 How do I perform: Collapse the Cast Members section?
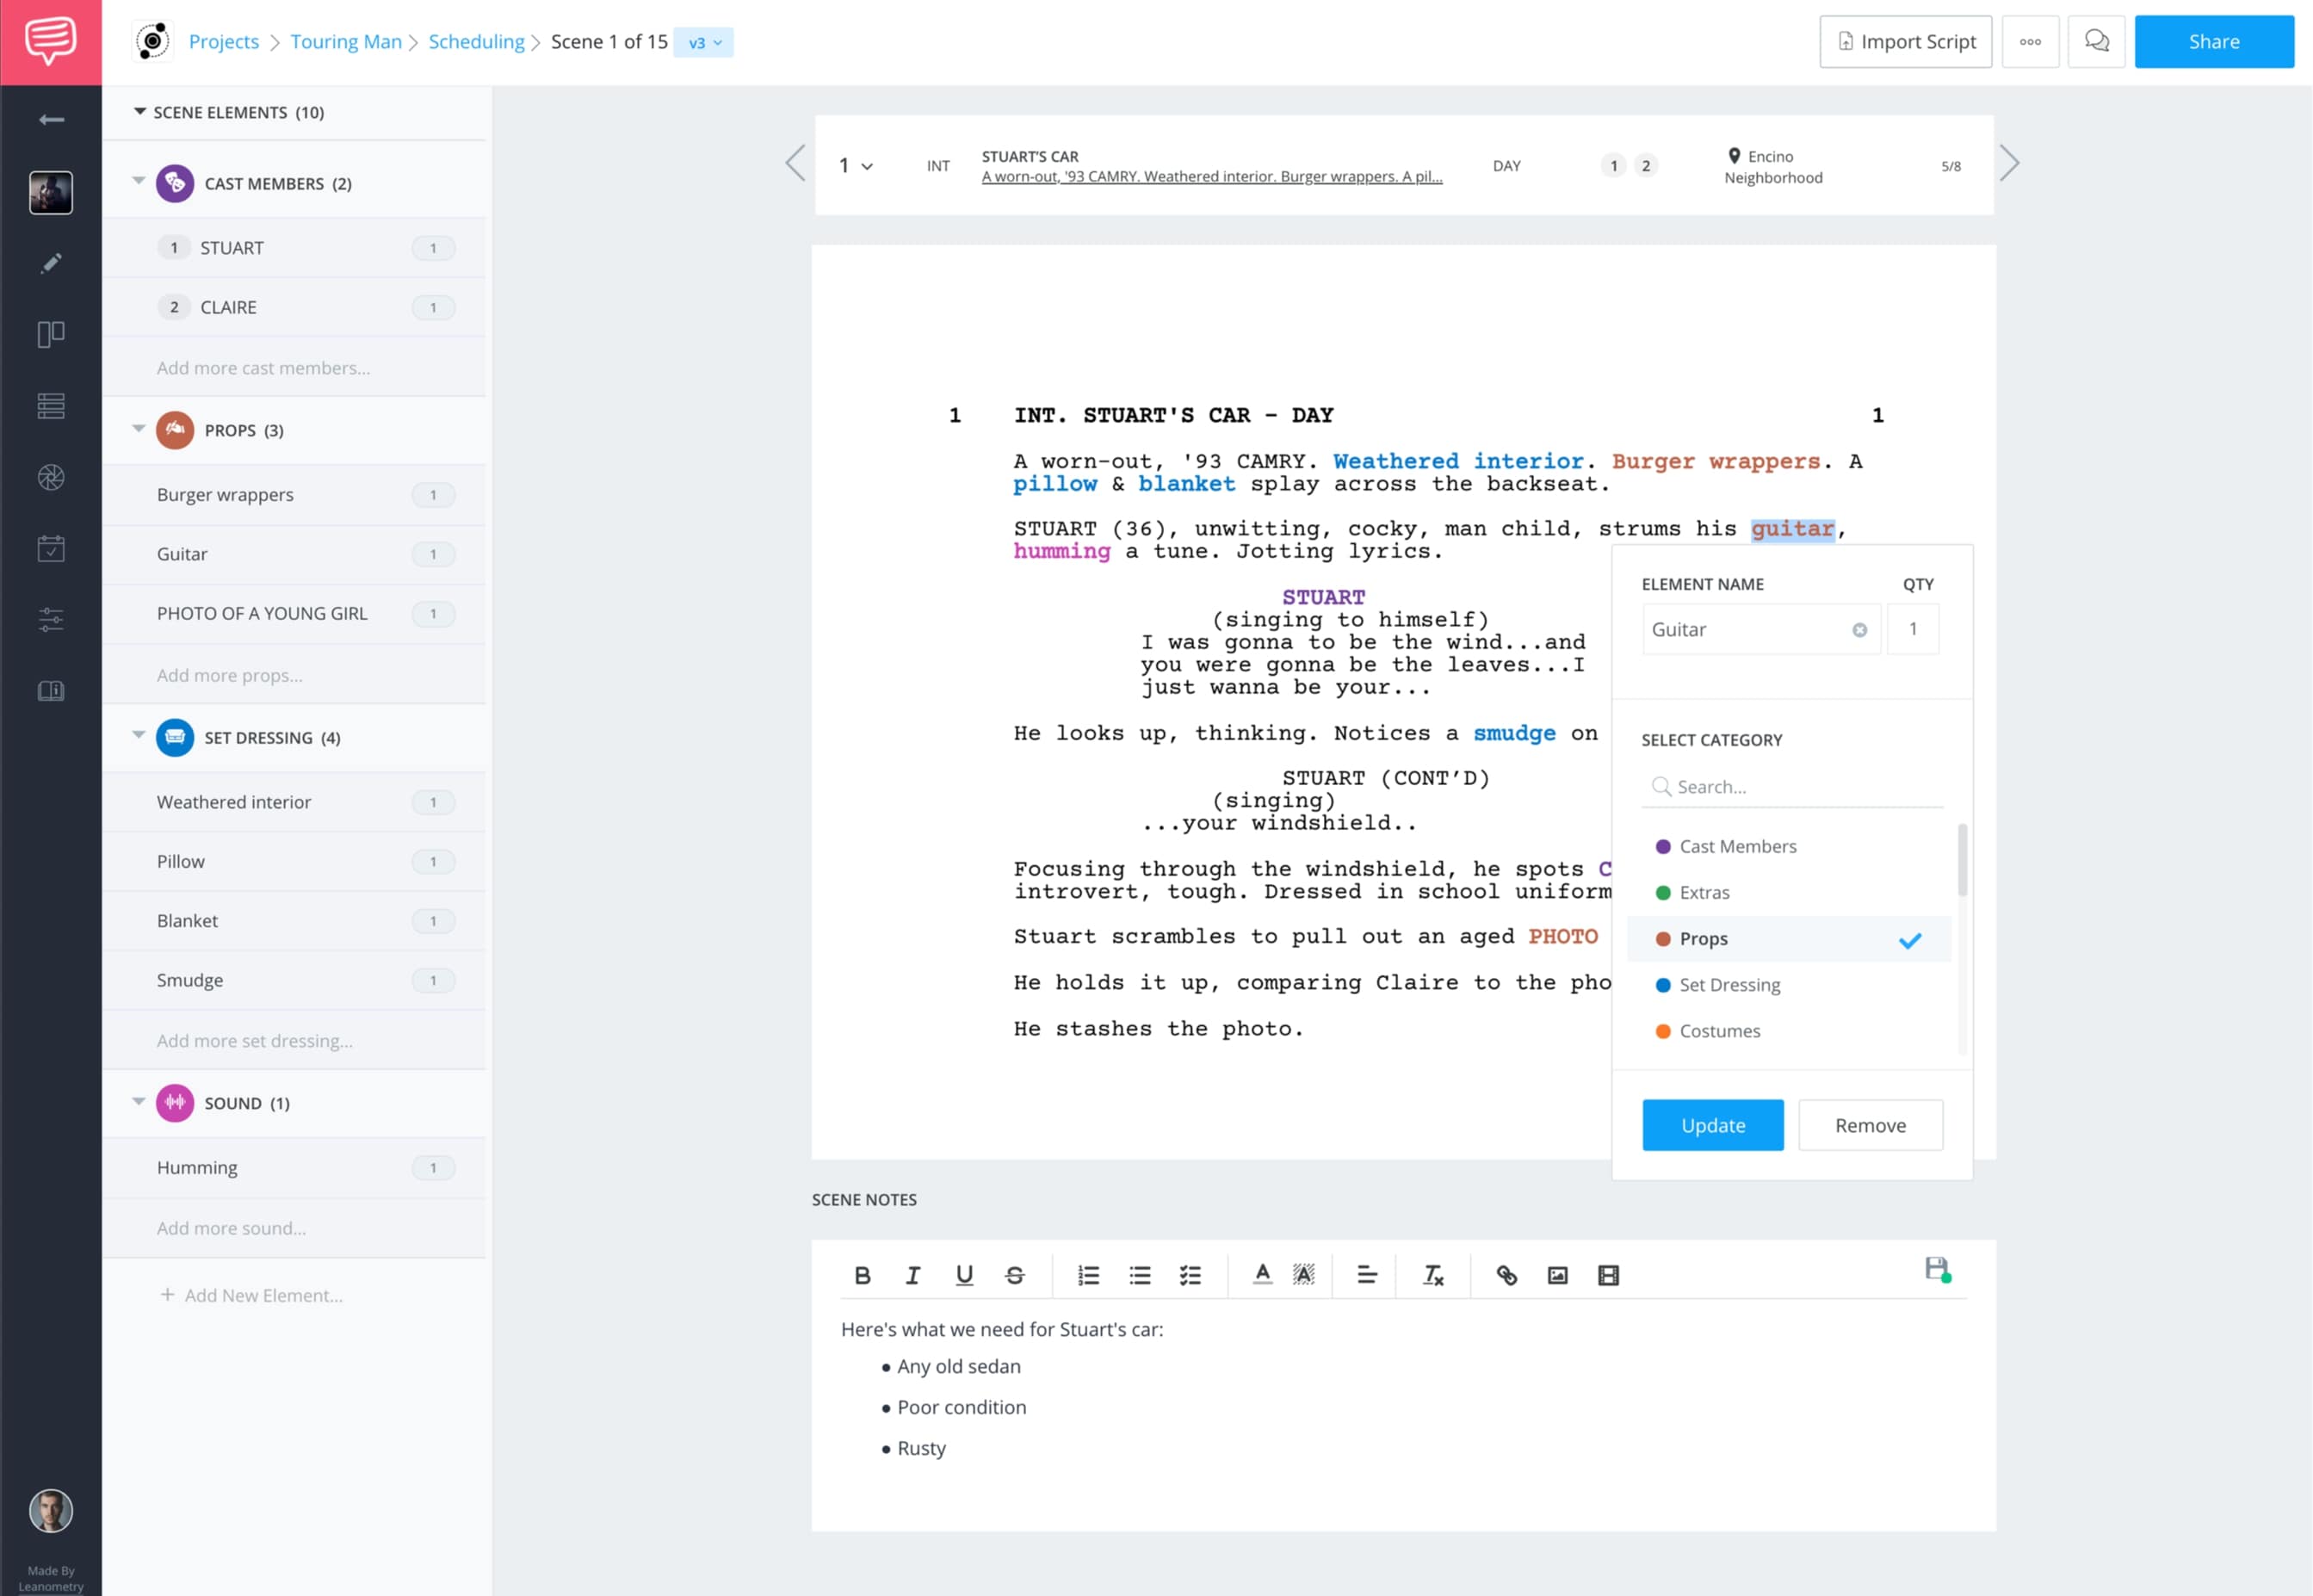(137, 181)
